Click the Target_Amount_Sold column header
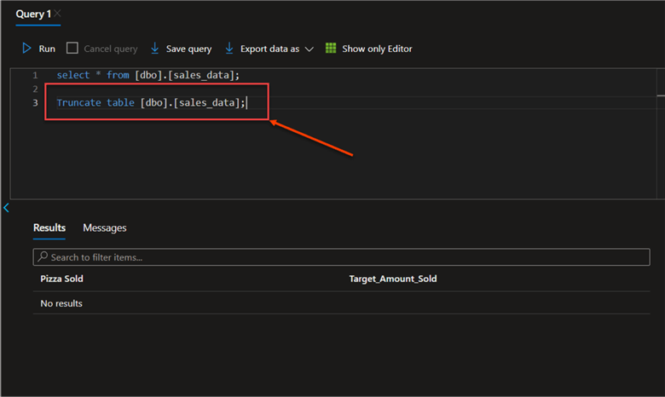 click(392, 279)
